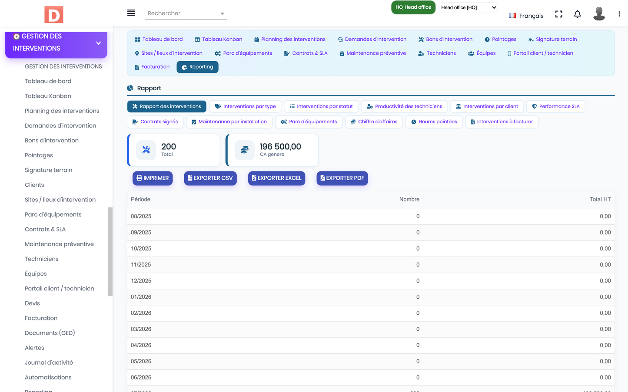This screenshot has height=392, width=628.
Task: Select Chiffre d'affaires report
Action: pos(374,122)
